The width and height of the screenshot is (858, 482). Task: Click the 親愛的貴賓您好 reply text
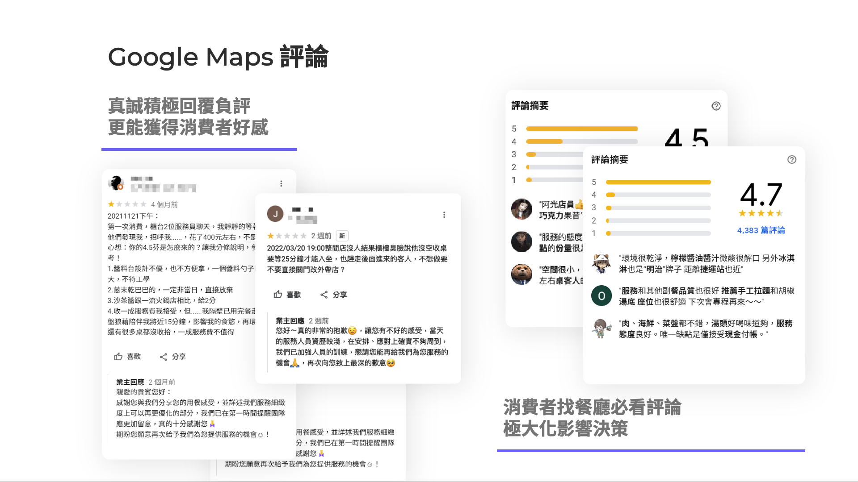click(200, 413)
